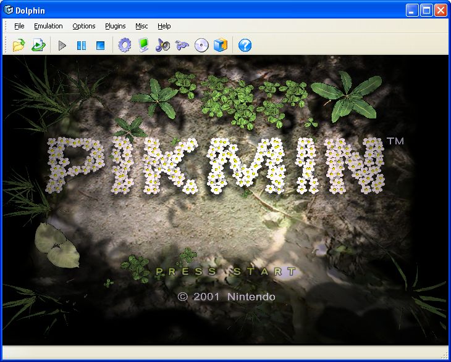Open graphics plugin settings monitor icon

(x=143, y=45)
